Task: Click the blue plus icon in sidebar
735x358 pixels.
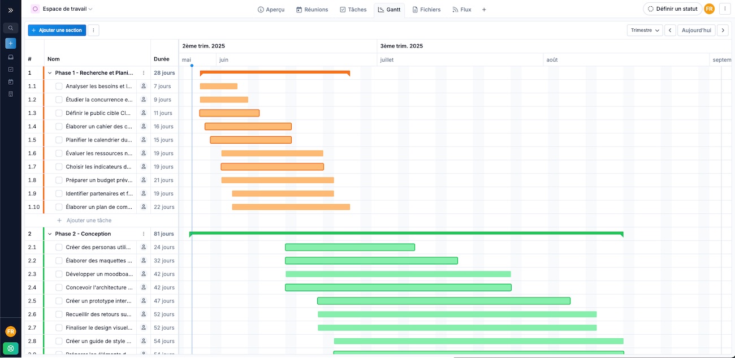Action: point(10,44)
